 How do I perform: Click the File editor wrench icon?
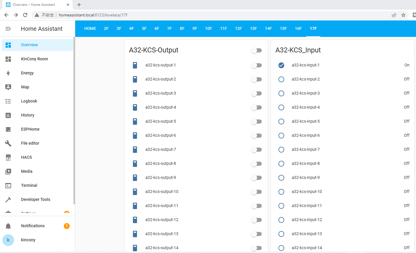[8, 143]
